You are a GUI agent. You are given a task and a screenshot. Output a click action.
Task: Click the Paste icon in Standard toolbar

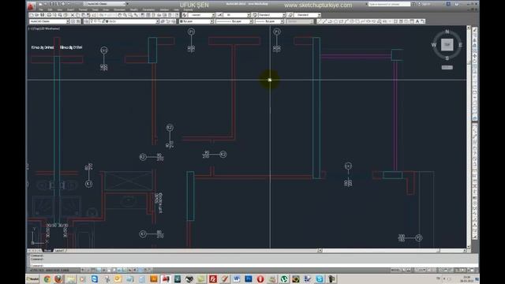[84, 15]
